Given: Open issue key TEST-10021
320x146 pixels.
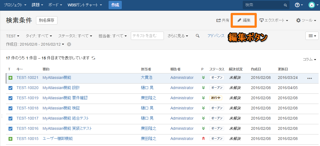Looking at the screenshot, I should (x=27, y=78).
